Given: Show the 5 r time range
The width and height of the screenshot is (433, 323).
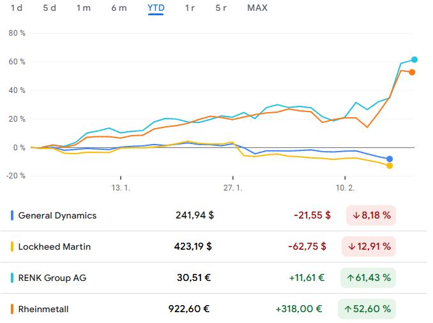Looking at the screenshot, I should tap(221, 8).
